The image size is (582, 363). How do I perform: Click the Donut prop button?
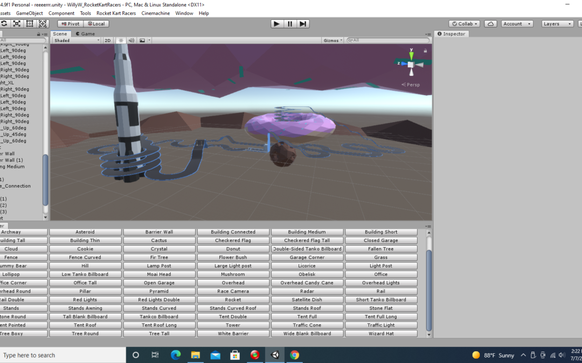(233, 249)
